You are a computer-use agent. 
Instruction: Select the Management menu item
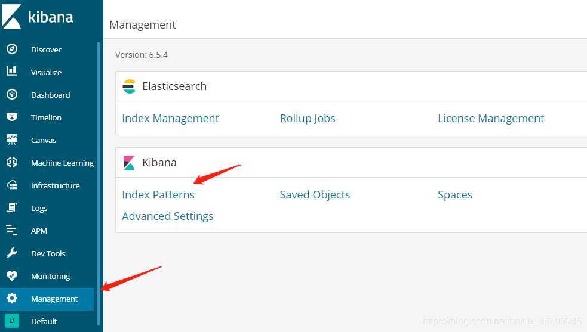(47, 299)
